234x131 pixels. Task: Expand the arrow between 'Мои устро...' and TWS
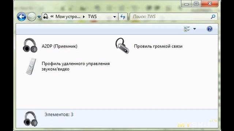(x=84, y=17)
